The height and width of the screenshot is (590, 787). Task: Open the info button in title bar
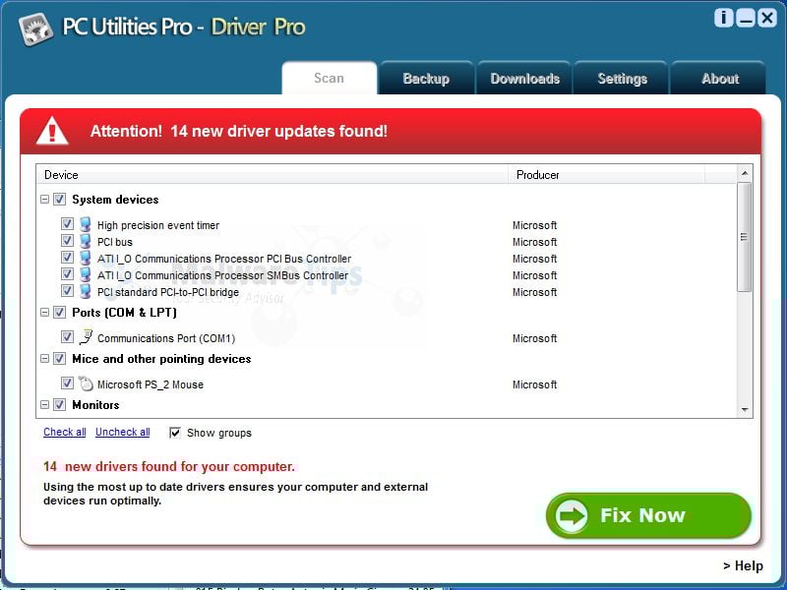[724, 18]
